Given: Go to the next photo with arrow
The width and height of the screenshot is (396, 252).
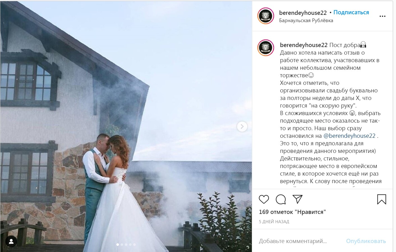Looking at the screenshot, I should (242, 127).
